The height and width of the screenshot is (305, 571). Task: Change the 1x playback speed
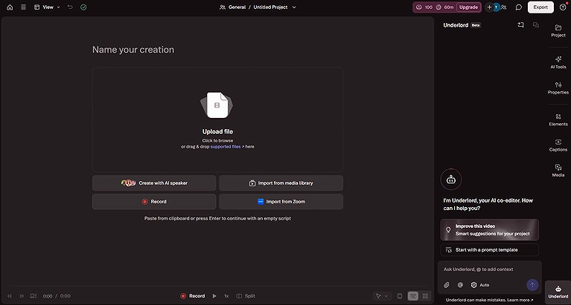[x=226, y=296]
